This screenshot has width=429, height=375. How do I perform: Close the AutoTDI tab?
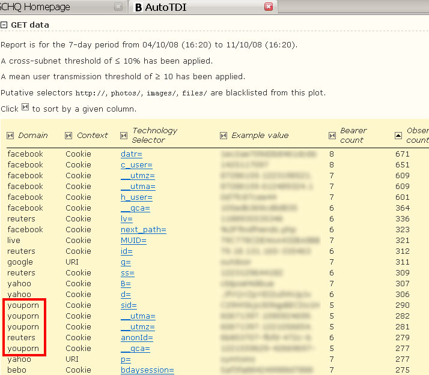click(x=269, y=7)
